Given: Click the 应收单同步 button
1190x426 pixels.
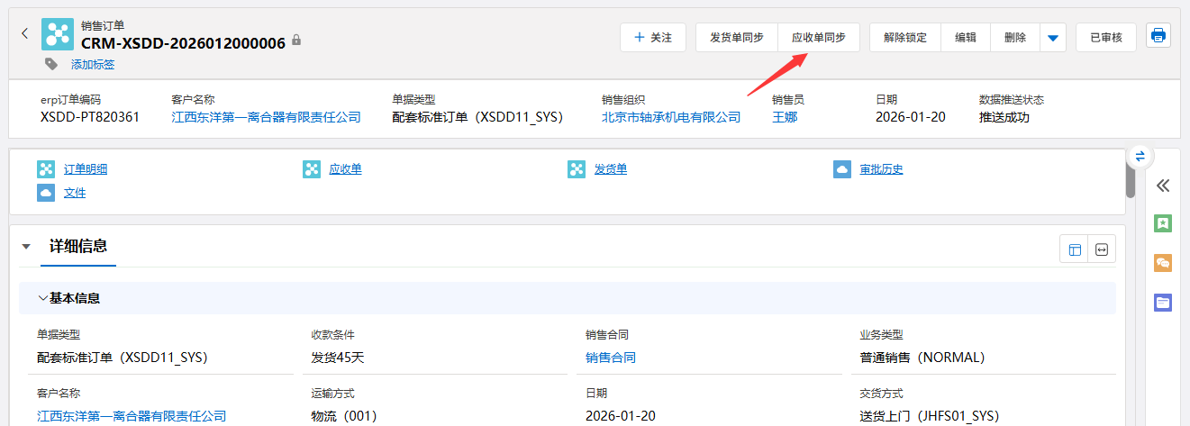Looking at the screenshot, I should (818, 38).
